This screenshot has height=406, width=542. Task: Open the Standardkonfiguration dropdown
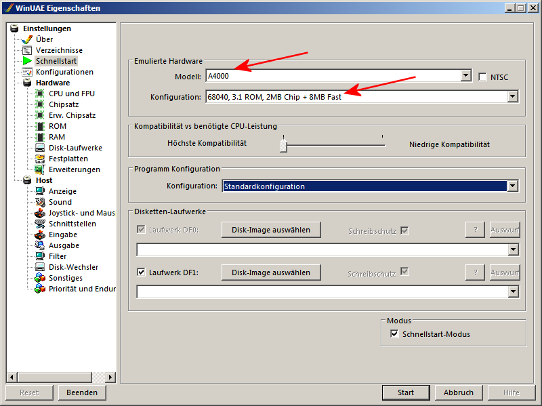(x=512, y=186)
